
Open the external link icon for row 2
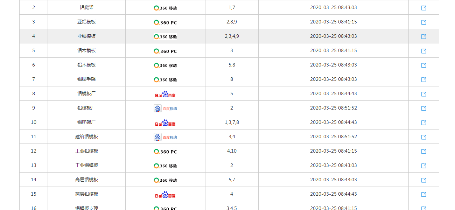[x=423, y=8]
